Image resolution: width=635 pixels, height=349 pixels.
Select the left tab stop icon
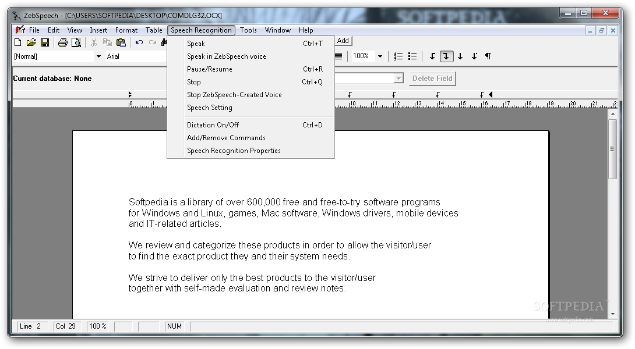click(432, 56)
